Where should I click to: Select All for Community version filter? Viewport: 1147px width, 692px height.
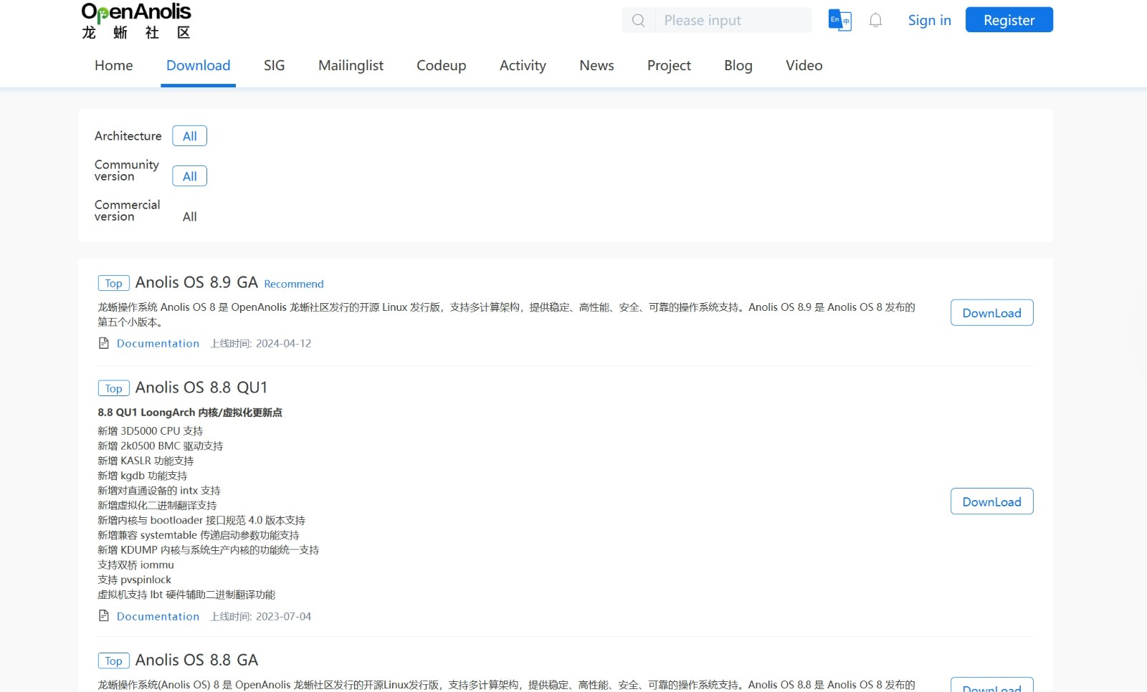click(x=189, y=176)
